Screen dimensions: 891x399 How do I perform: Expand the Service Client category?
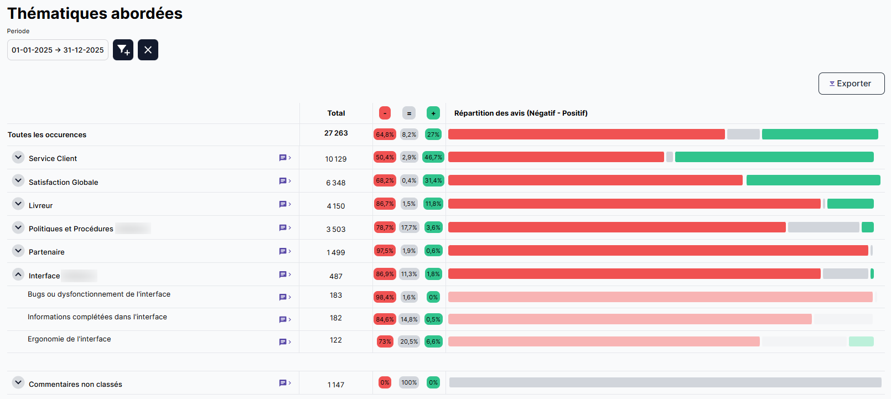[18, 158]
